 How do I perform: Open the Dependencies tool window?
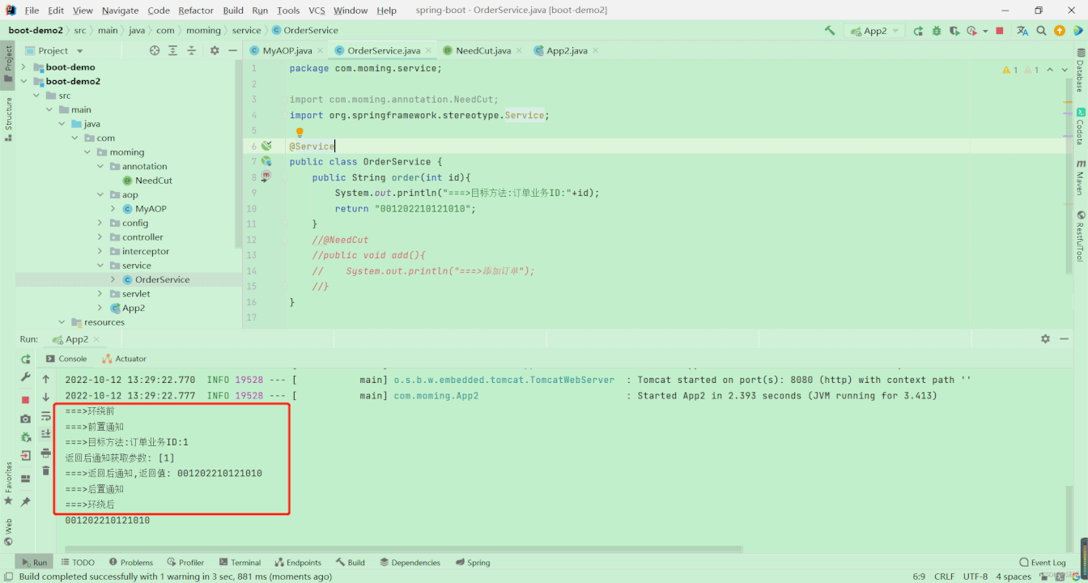coord(410,562)
